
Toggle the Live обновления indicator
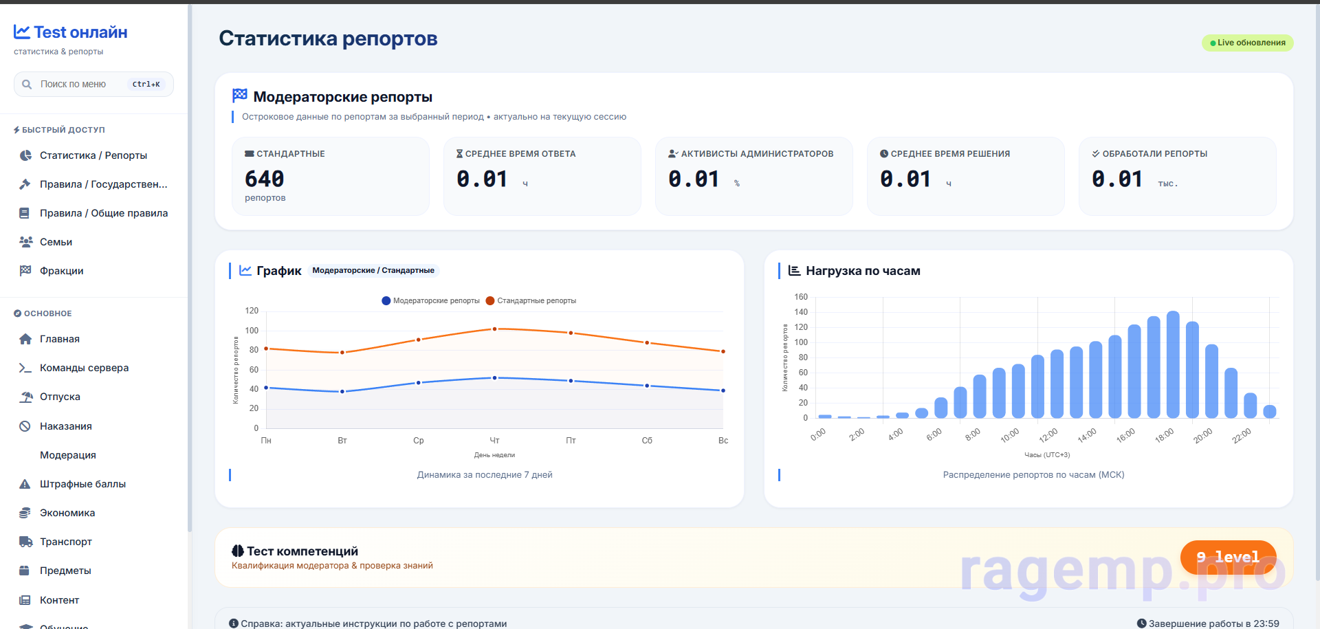point(1247,43)
